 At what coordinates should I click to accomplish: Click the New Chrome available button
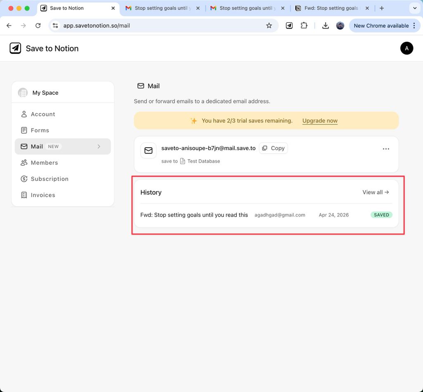pos(381,26)
